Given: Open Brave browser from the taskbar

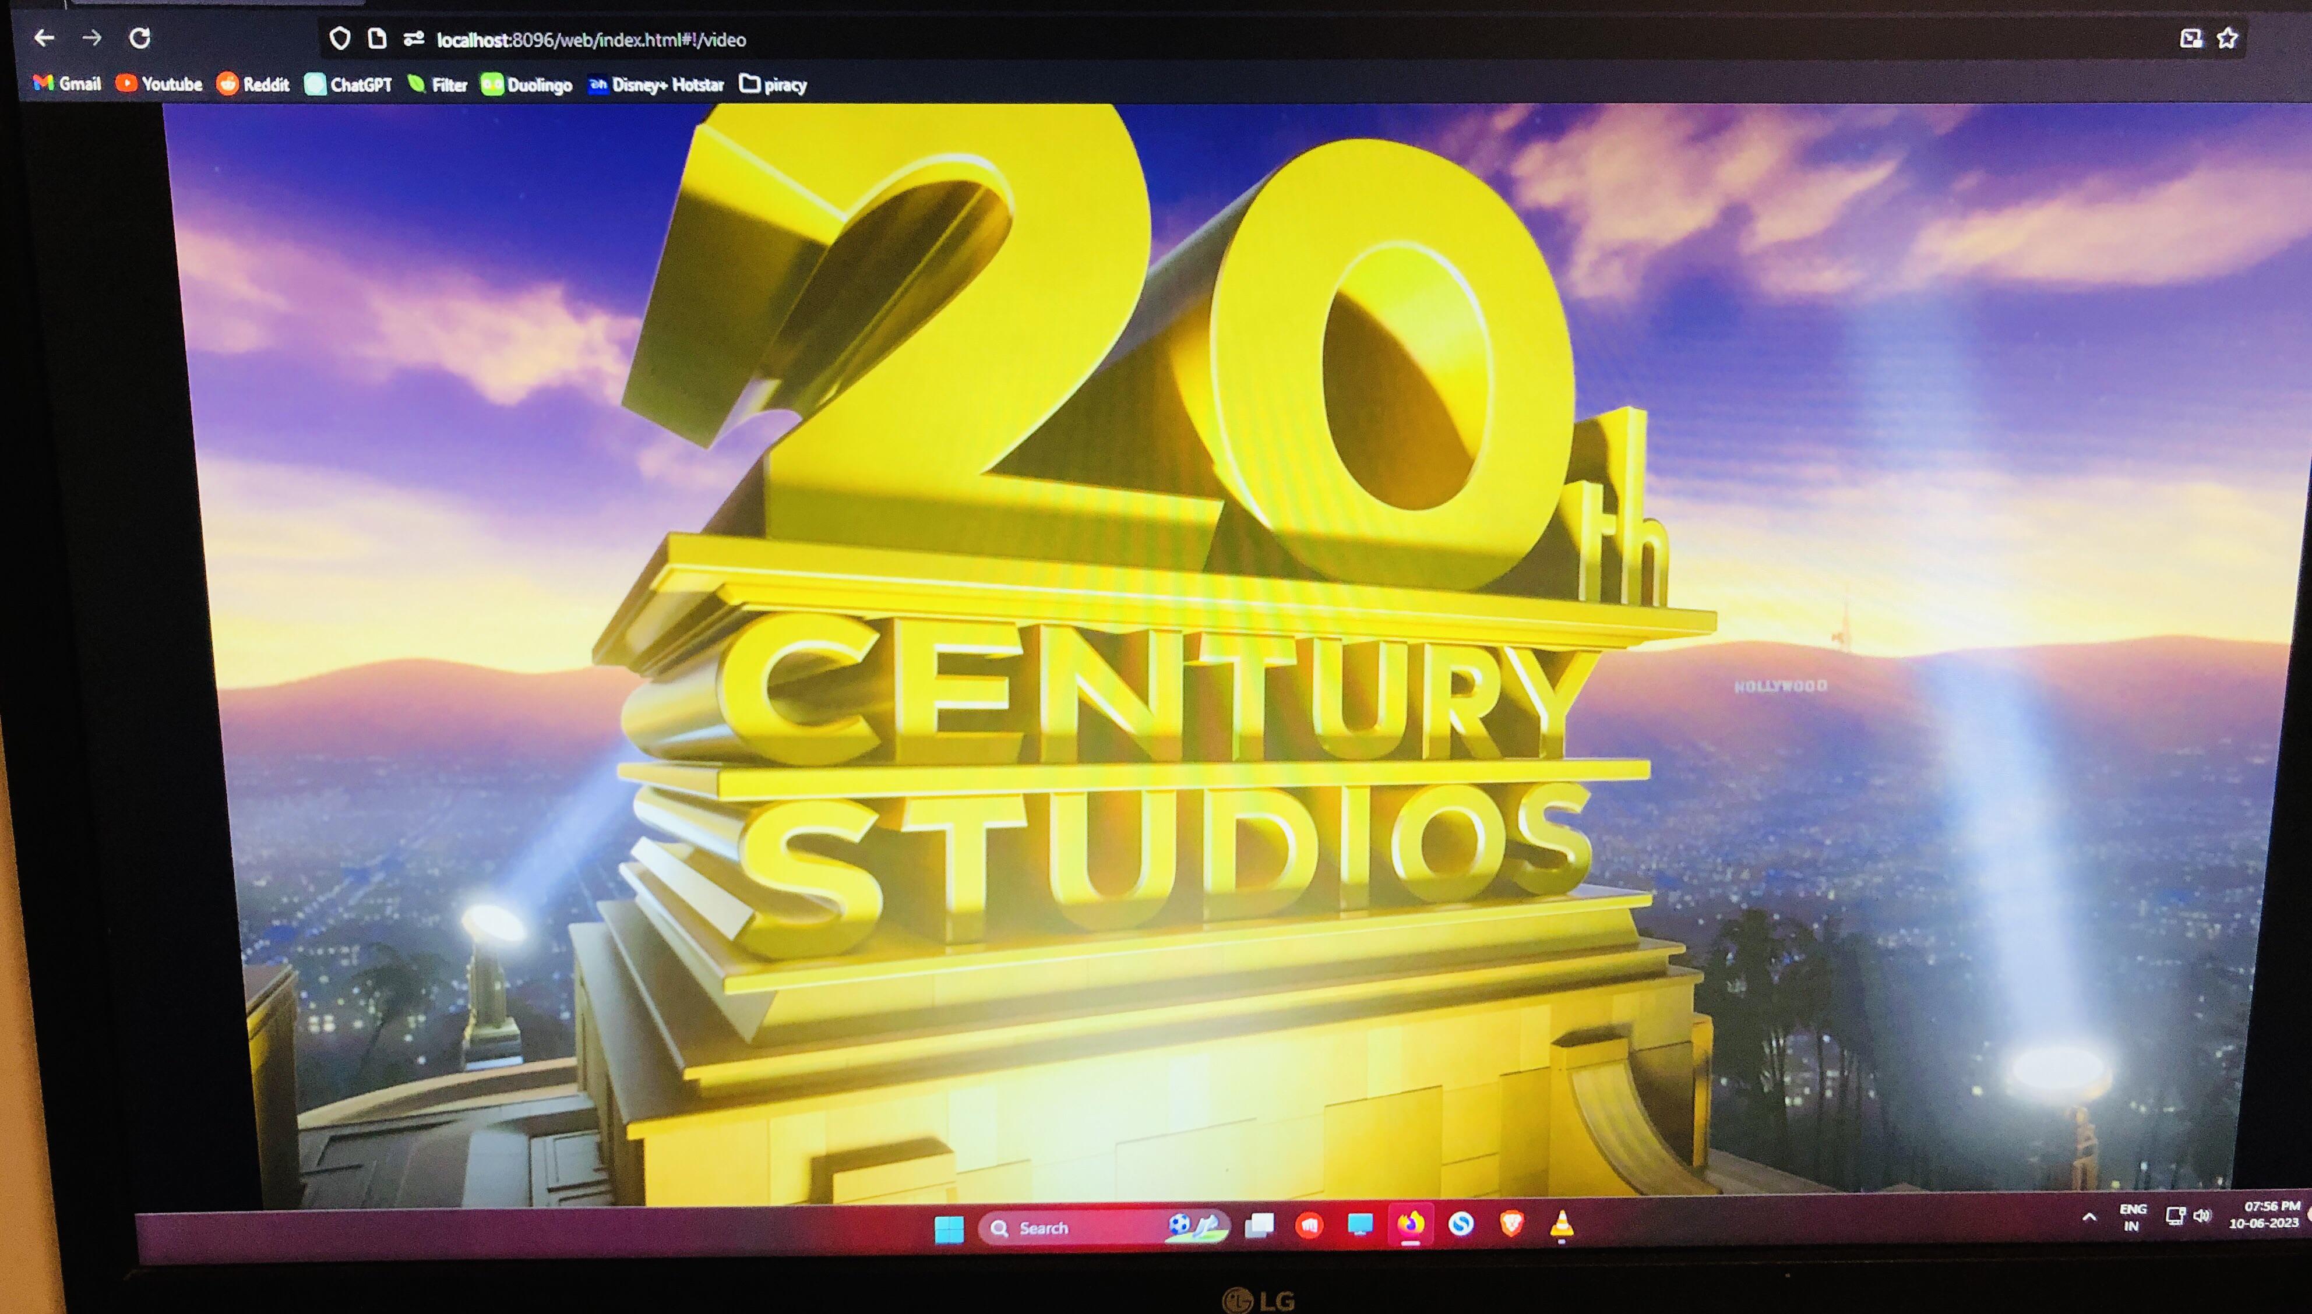Looking at the screenshot, I should tap(1511, 1224).
